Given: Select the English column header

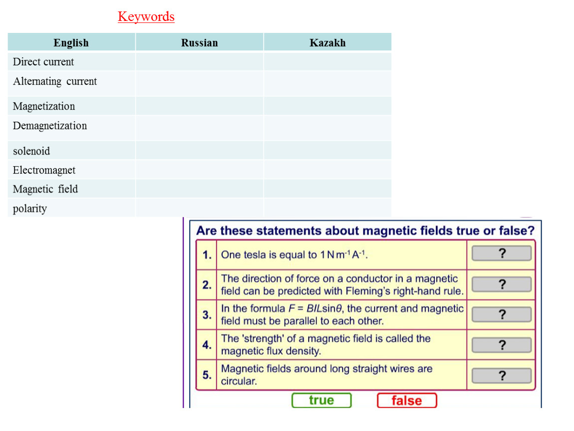Looking at the screenshot, I should pyautogui.click(x=71, y=42).
